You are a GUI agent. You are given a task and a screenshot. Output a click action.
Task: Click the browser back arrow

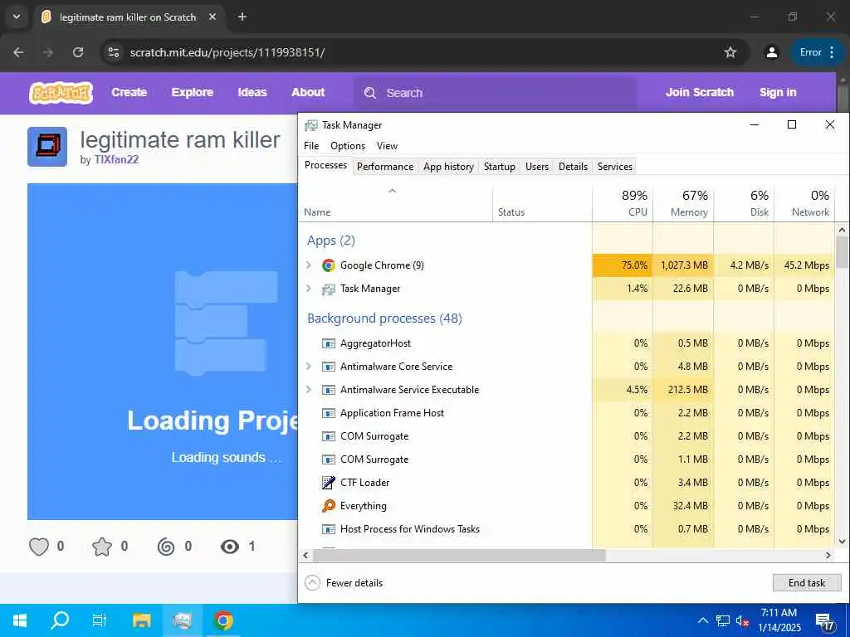[x=18, y=52]
